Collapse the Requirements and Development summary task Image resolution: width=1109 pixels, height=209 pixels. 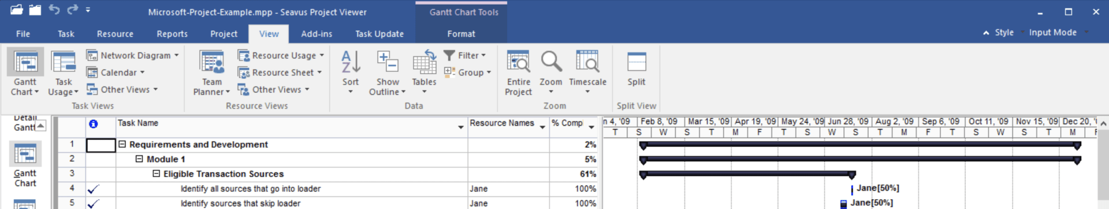122,145
